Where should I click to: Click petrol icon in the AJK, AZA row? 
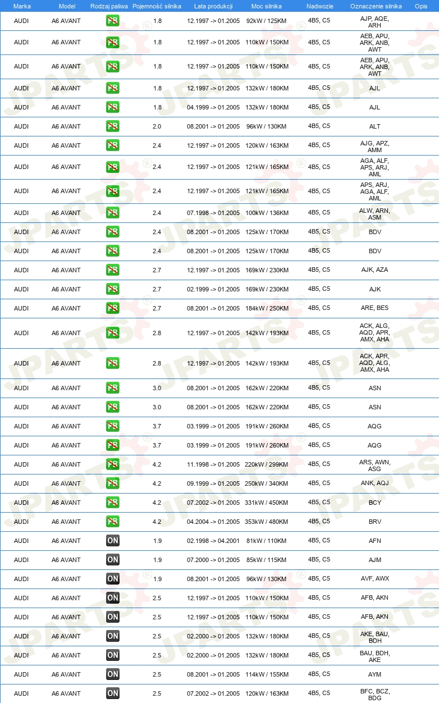coord(112,270)
